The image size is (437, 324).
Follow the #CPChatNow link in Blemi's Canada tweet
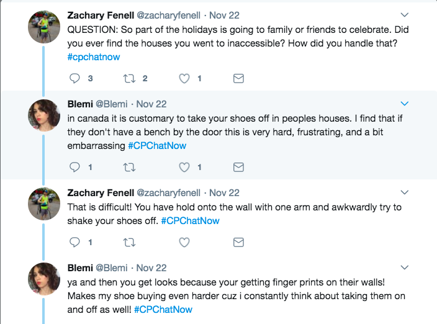coord(157,146)
